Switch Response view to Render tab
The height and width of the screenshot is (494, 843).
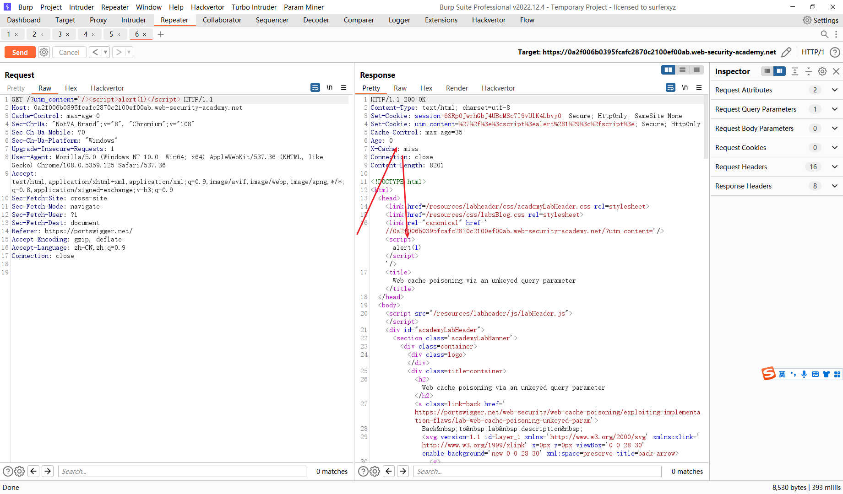(457, 88)
